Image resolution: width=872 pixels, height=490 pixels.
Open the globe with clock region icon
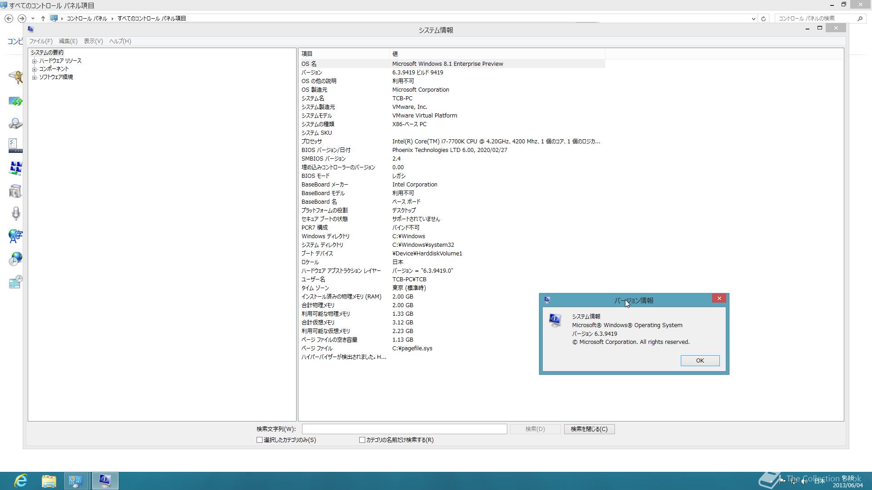pos(15,259)
